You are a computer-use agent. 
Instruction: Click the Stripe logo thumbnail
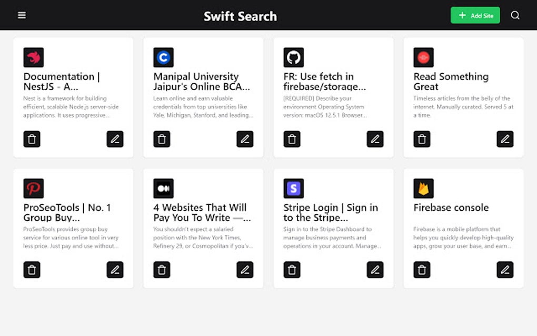tap(293, 188)
